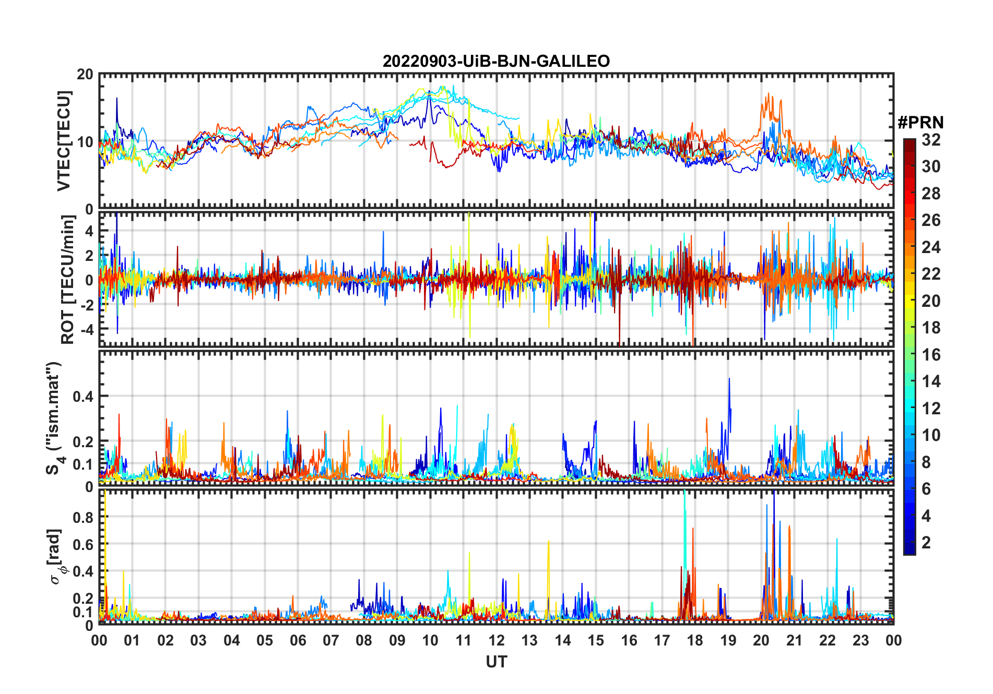Click the "2" tick label on the PRN colorbar
This screenshot has height=694, width=993.
[x=926, y=543]
